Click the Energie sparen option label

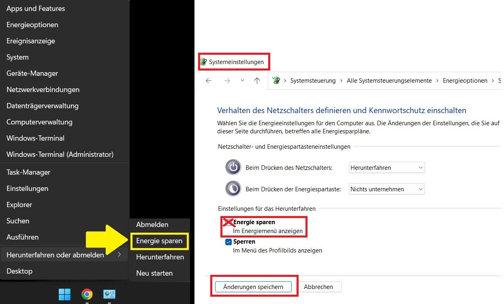coord(254,222)
